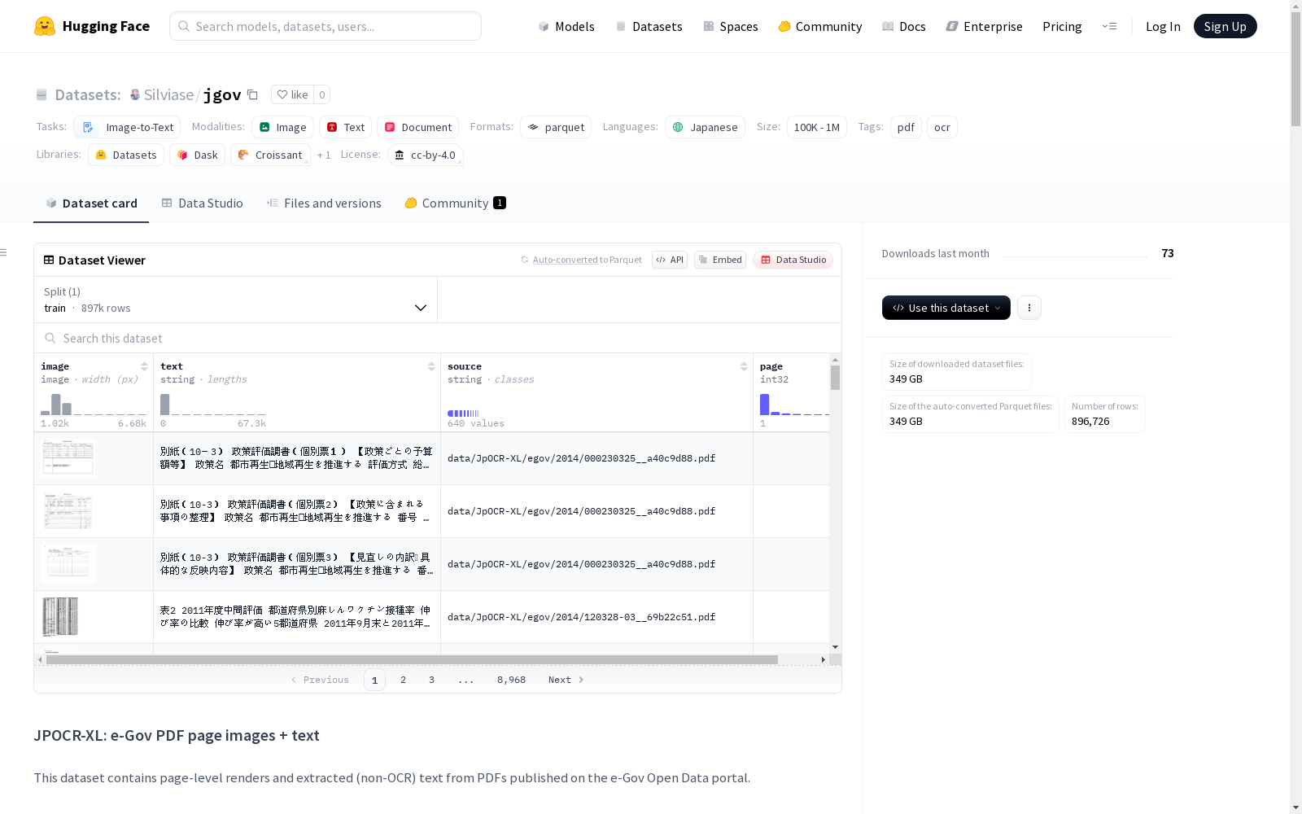1302x814 pixels.
Task: Click the search models input field
Action: [x=325, y=26]
